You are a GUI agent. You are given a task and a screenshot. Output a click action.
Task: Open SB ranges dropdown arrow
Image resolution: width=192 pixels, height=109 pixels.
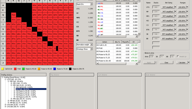coord(187,34)
